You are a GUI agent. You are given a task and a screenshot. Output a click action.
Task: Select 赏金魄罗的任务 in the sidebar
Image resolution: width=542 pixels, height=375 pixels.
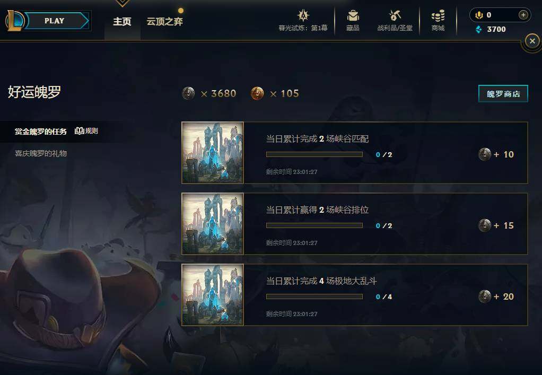(x=40, y=132)
